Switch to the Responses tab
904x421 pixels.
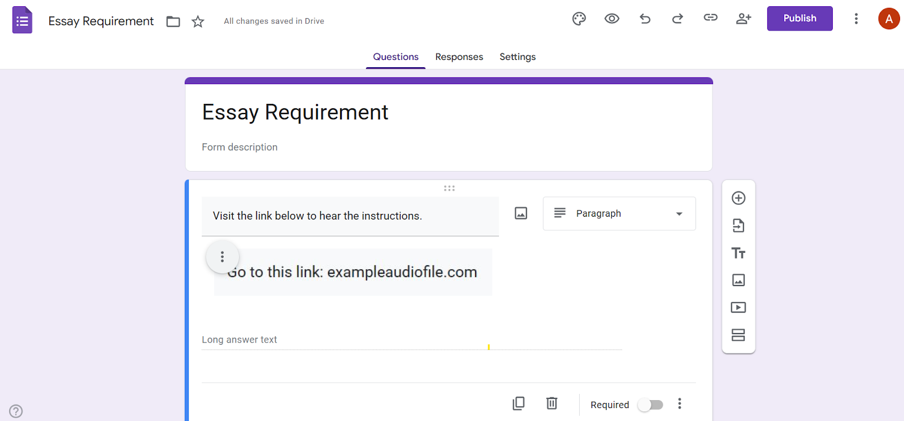click(459, 57)
